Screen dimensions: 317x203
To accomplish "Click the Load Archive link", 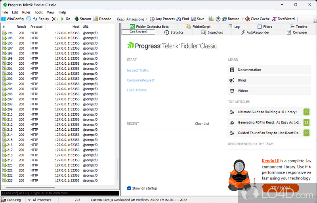I will click(x=137, y=90).
